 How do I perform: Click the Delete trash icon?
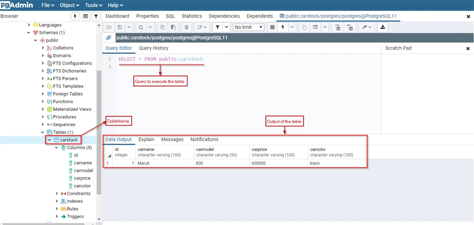pos(186,27)
